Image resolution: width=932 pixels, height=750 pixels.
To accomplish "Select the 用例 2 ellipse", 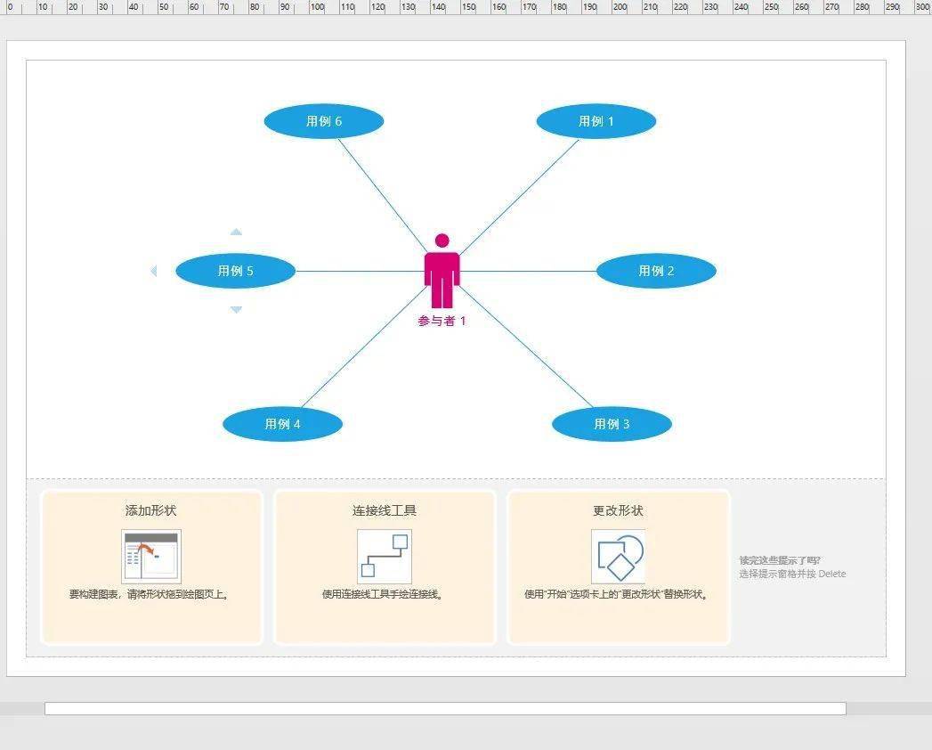I will point(656,271).
